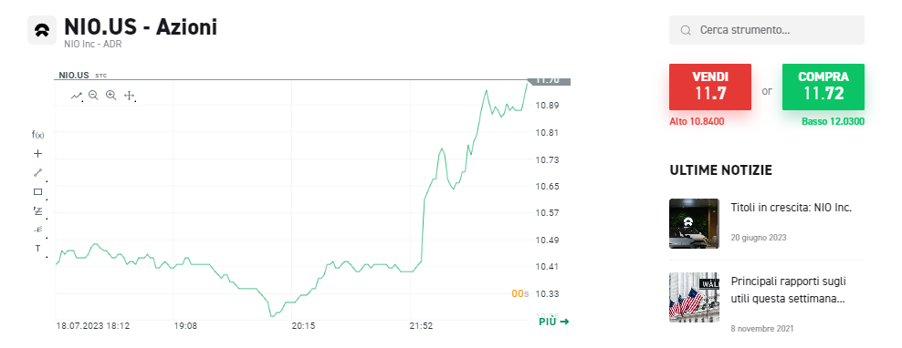The height and width of the screenshot is (348, 902).
Task: Click the COMPRA 11.72 buy button
Action: tap(823, 87)
